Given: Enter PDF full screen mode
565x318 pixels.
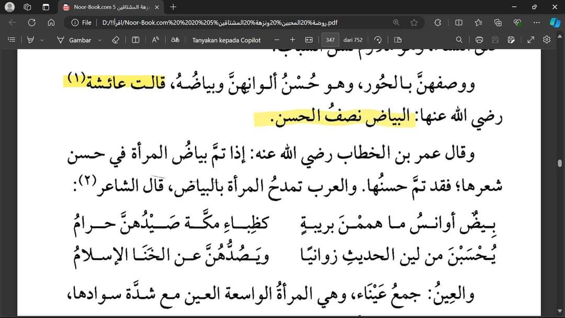Looking at the screenshot, I should [531, 40].
